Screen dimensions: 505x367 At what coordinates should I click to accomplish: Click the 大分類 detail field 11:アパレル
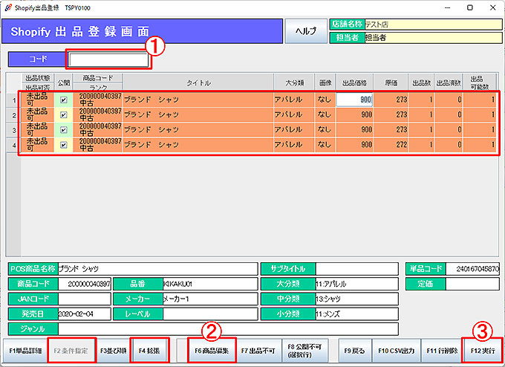[x=357, y=284]
